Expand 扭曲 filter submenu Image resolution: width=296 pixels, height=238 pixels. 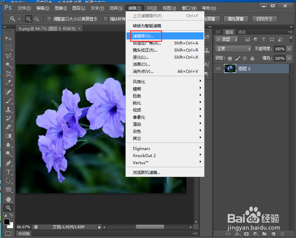pyautogui.click(x=165, y=96)
